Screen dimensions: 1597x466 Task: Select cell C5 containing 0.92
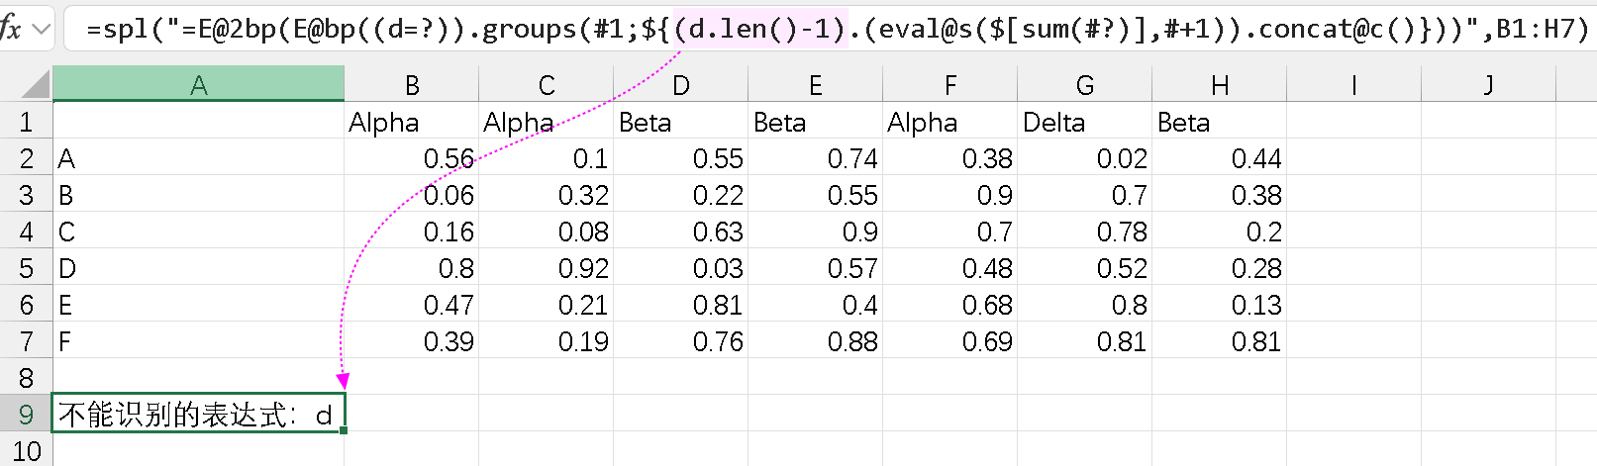click(x=546, y=268)
